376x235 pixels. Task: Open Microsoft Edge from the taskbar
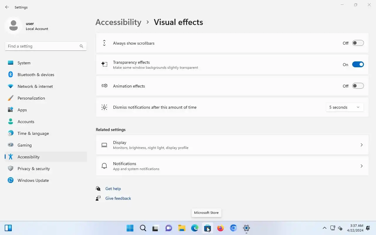pyautogui.click(x=195, y=228)
